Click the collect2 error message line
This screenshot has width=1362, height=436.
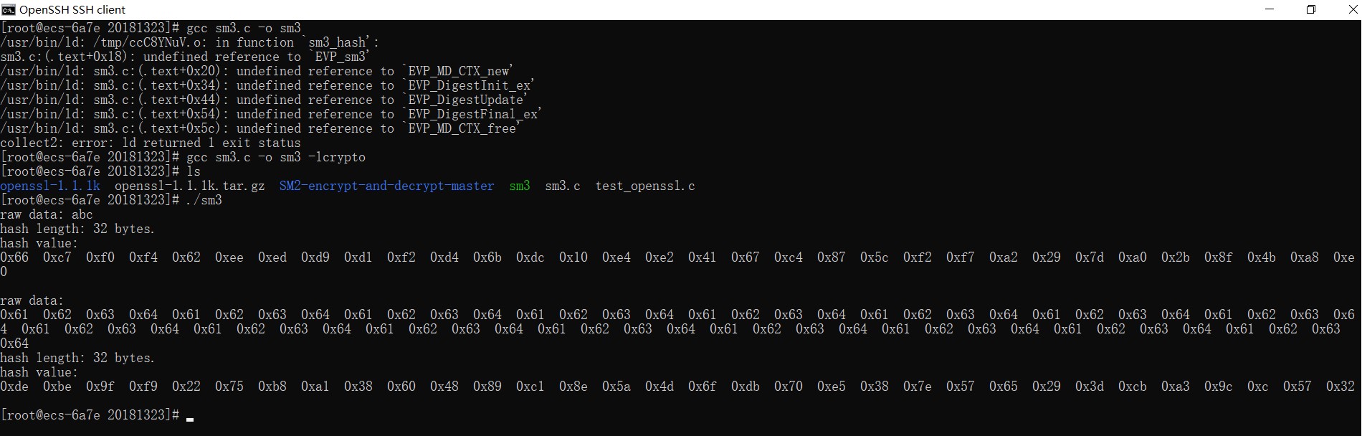click(x=151, y=143)
